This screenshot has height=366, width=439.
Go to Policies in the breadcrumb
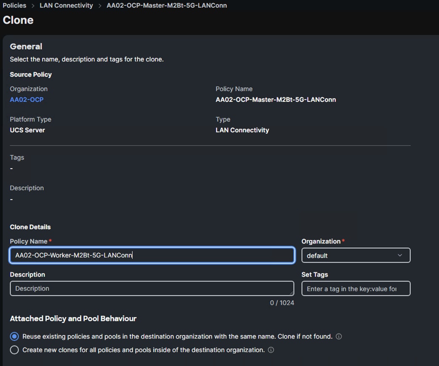pos(14,5)
